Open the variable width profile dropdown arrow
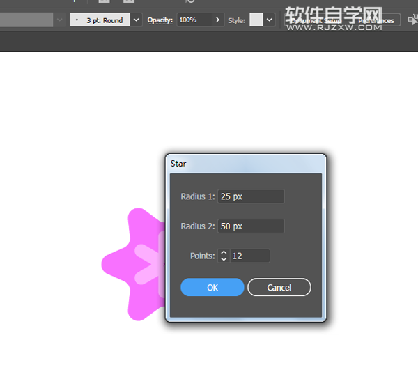Viewport: 418px width, 379px height. point(59,20)
